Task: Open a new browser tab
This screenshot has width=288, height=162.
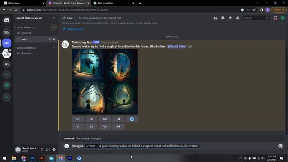Action: 140,3
